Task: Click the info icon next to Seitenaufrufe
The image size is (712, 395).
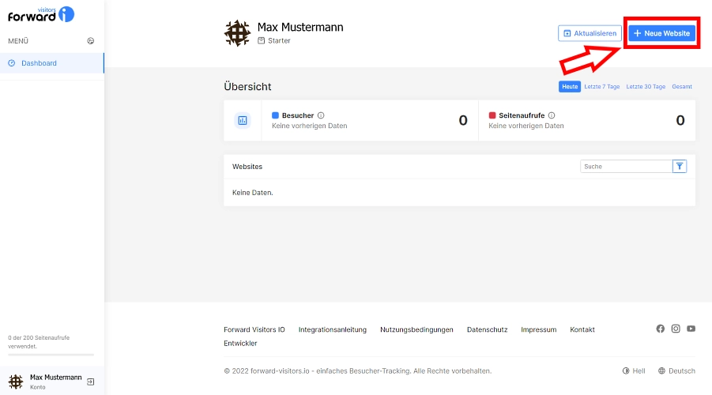Action: [552, 115]
